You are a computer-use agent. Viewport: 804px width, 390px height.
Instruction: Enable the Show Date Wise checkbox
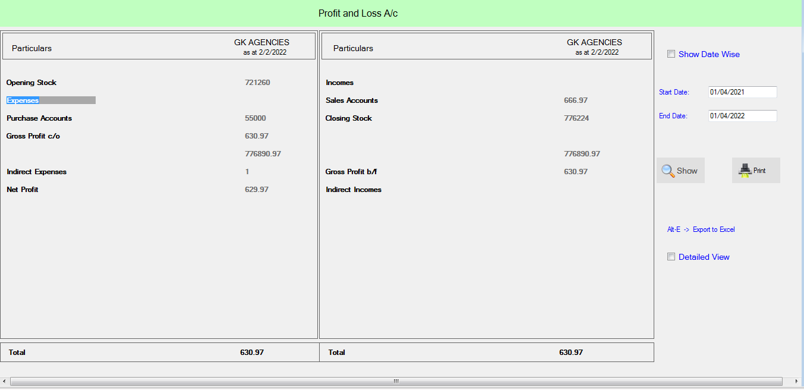point(671,54)
